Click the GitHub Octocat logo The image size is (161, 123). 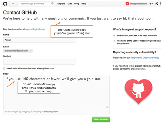click(x=5, y=4)
